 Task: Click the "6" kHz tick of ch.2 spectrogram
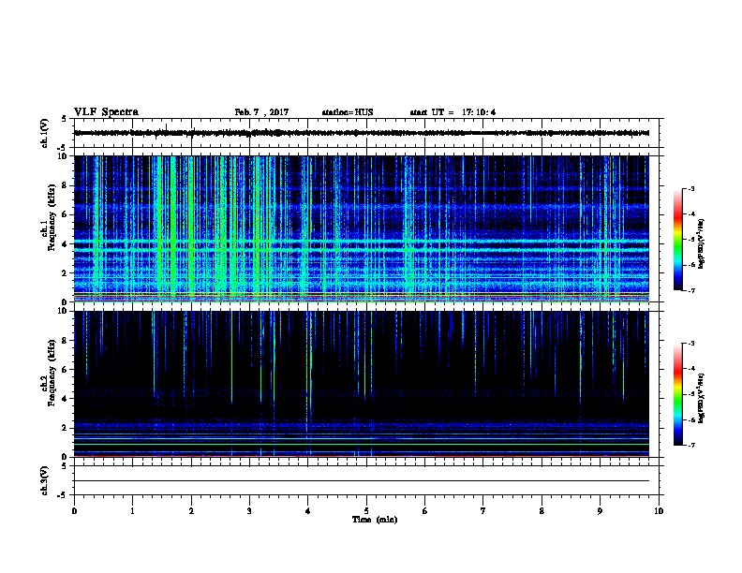click(x=65, y=370)
